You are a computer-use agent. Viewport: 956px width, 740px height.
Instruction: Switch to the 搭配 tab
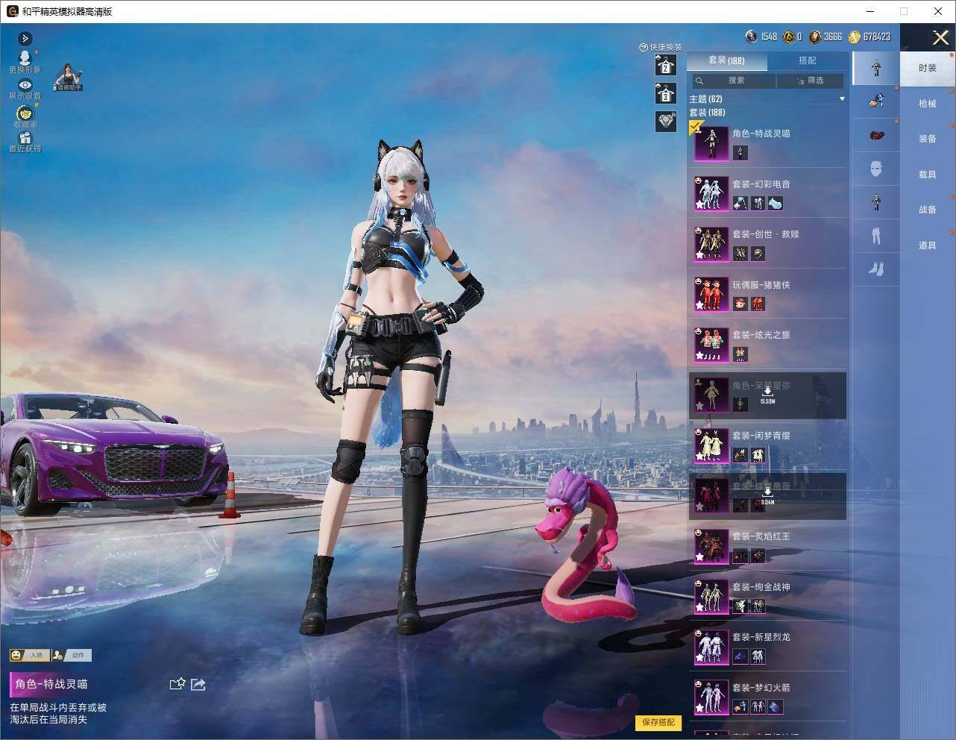808,60
